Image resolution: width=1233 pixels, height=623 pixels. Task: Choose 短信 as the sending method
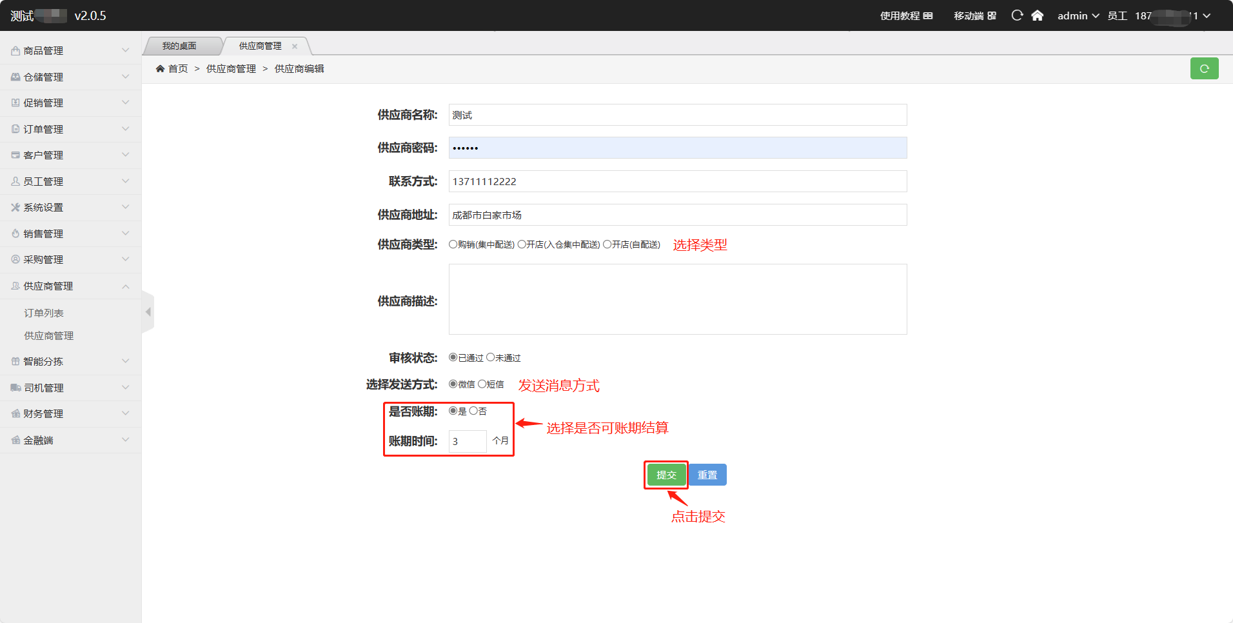coord(482,384)
